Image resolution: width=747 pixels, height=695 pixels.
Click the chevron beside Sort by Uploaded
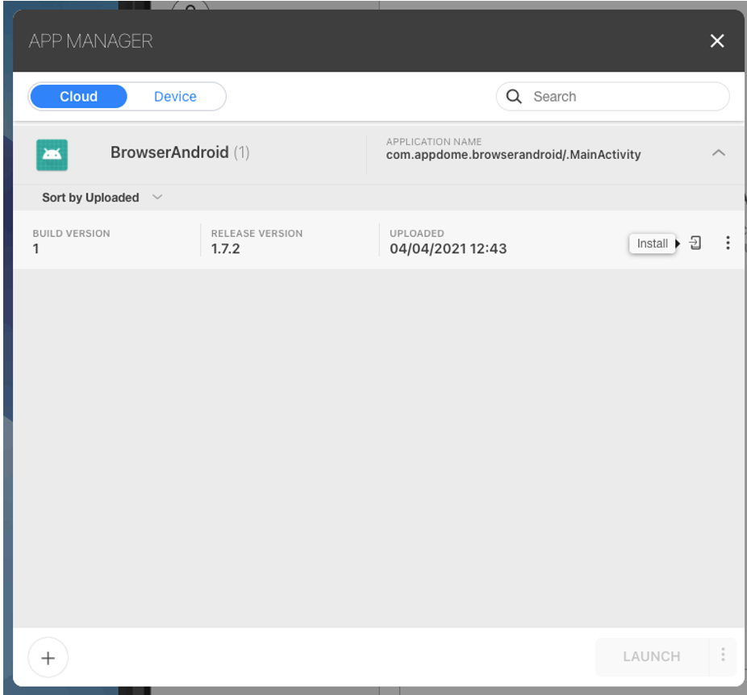click(157, 197)
